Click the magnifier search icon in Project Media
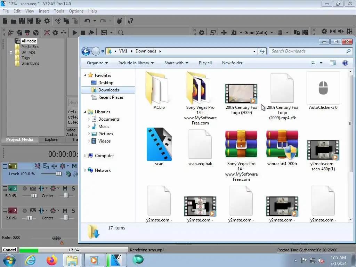Screen dimensions: 356x267 (x=121, y=33)
